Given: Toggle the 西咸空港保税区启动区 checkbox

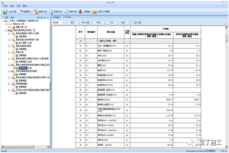Looking at the screenshot, I should click(9, 30).
